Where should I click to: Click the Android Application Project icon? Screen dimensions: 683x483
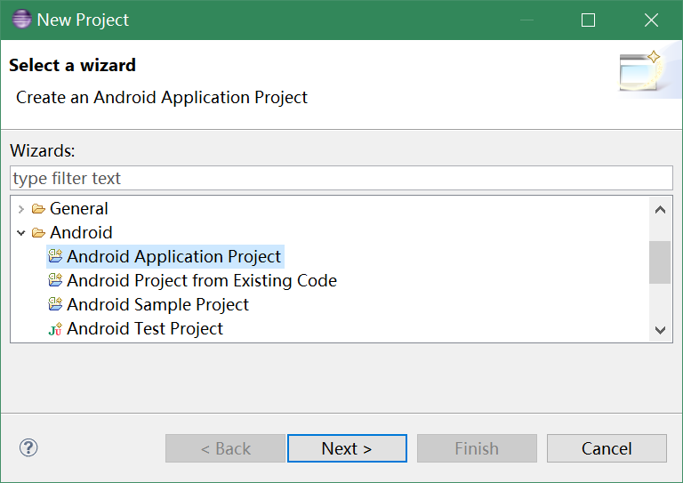coord(55,257)
